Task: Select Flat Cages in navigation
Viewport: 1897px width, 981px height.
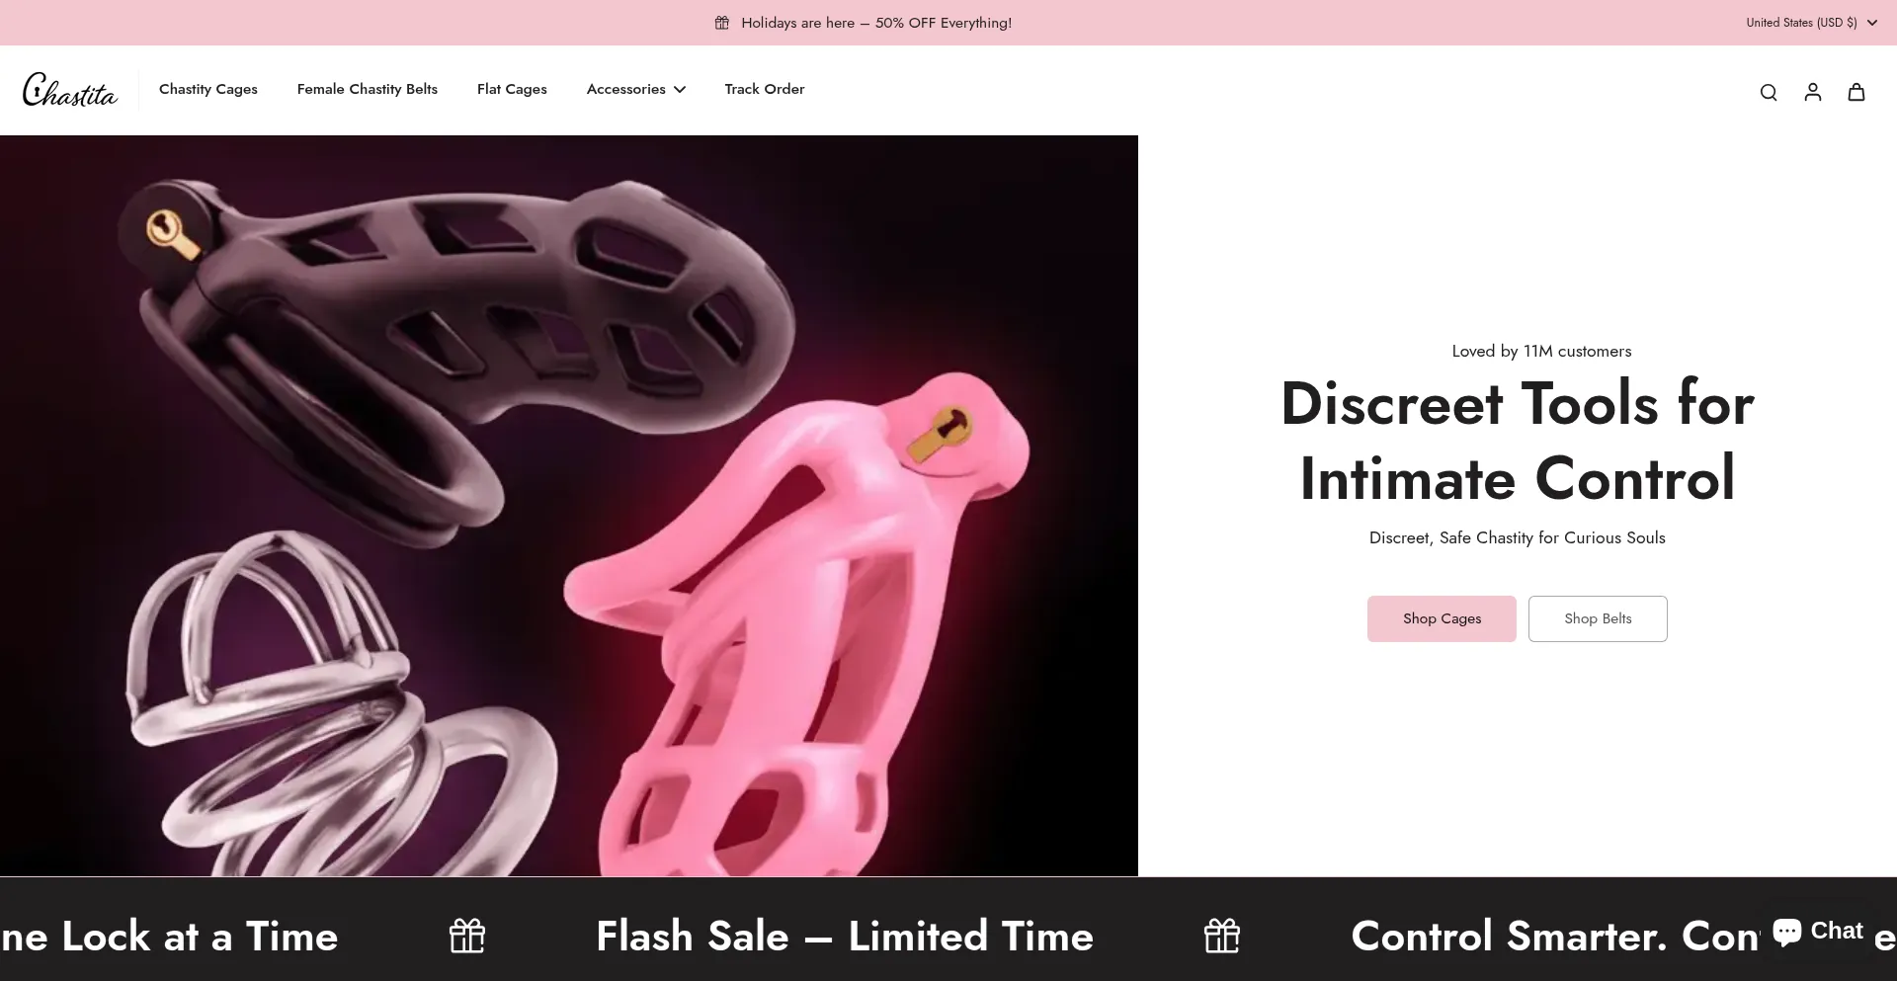Action: tap(512, 89)
